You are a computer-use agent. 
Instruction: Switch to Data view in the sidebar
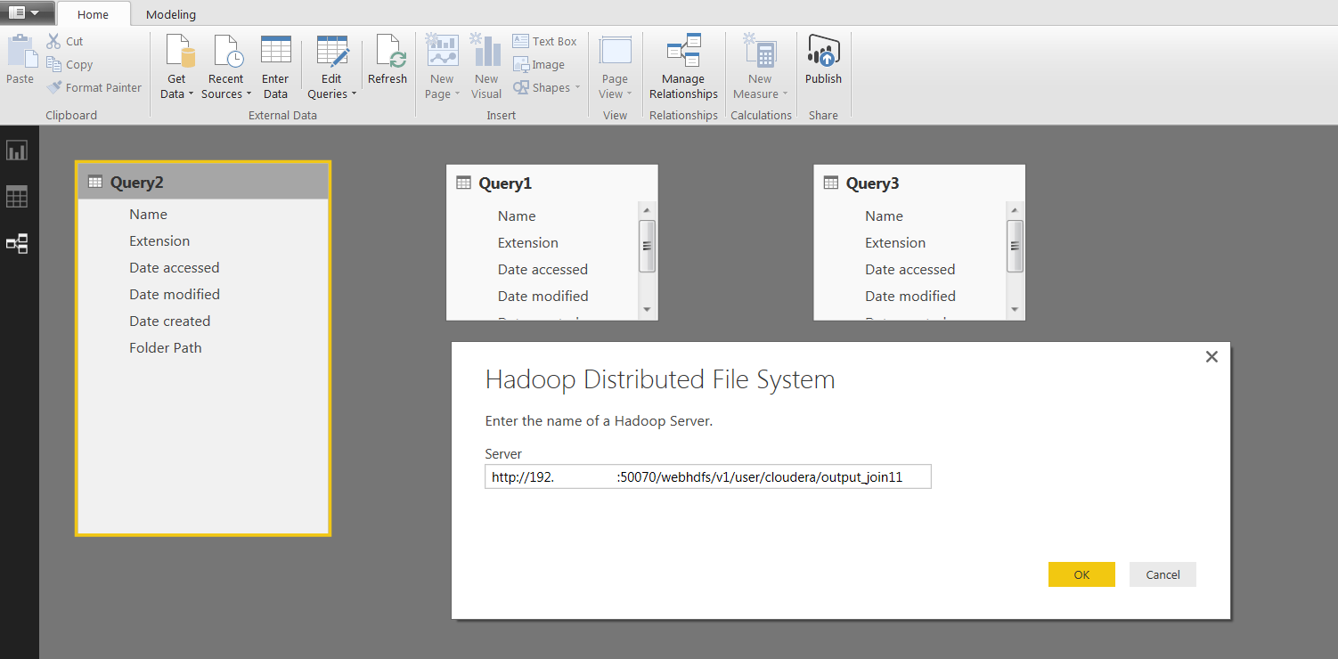point(18,196)
